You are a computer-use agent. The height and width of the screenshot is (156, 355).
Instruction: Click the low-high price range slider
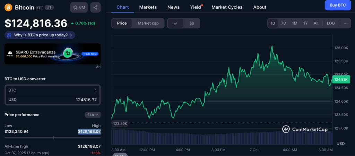pos(53,138)
